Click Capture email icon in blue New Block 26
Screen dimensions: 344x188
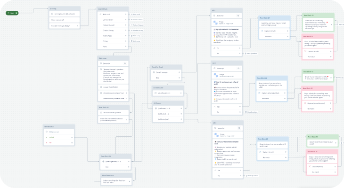(x=260, y=152)
